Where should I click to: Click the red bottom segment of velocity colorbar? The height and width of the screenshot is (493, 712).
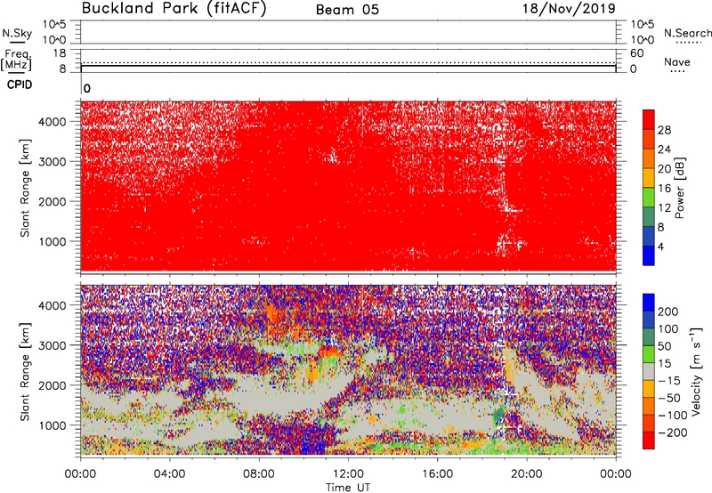coord(649,440)
